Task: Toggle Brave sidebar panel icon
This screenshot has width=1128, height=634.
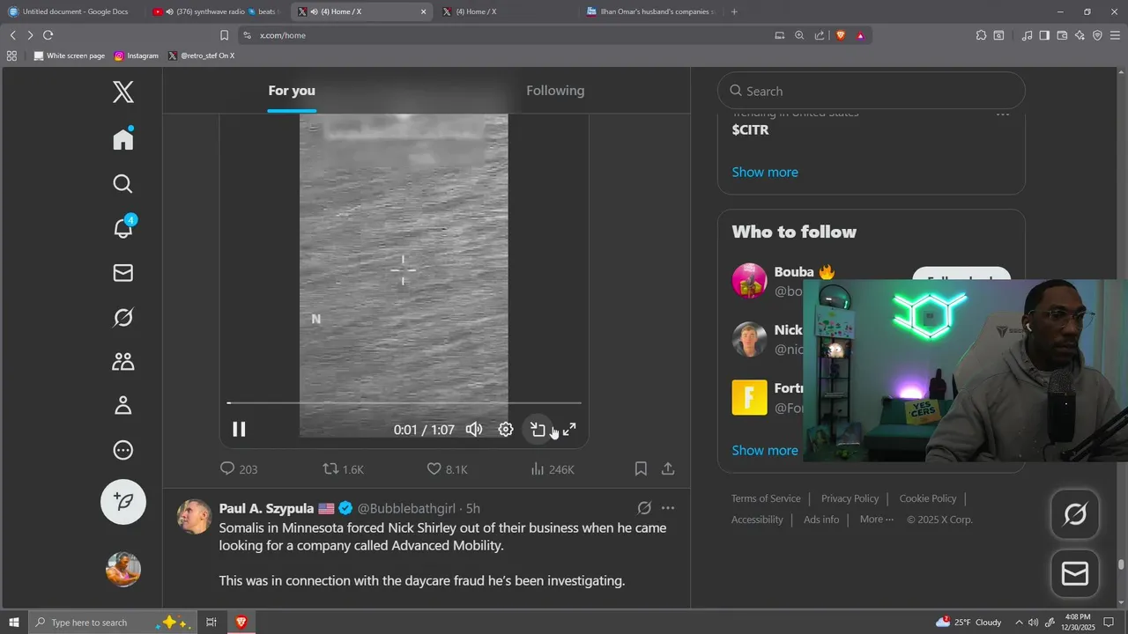Action: click(x=1044, y=35)
